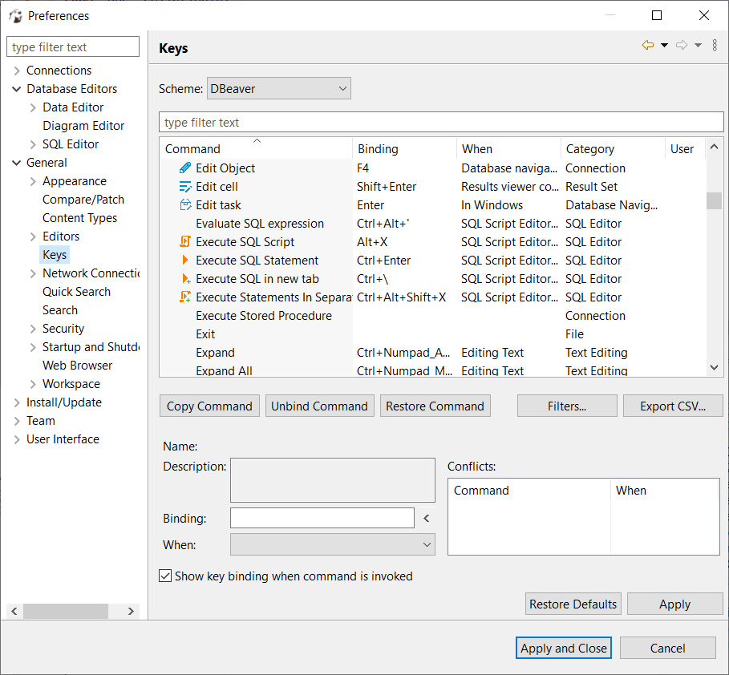Open the When combo box

tap(333, 544)
